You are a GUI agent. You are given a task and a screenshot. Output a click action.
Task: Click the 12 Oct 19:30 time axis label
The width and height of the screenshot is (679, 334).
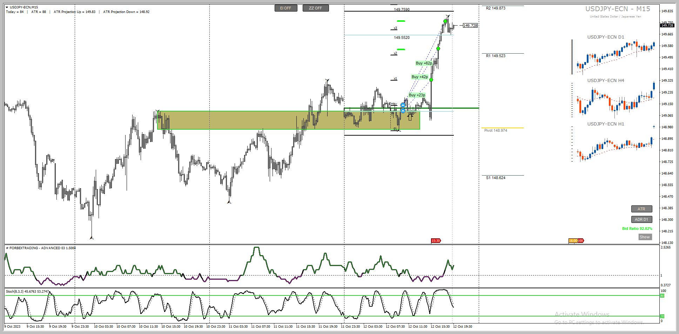[x=463, y=326]
